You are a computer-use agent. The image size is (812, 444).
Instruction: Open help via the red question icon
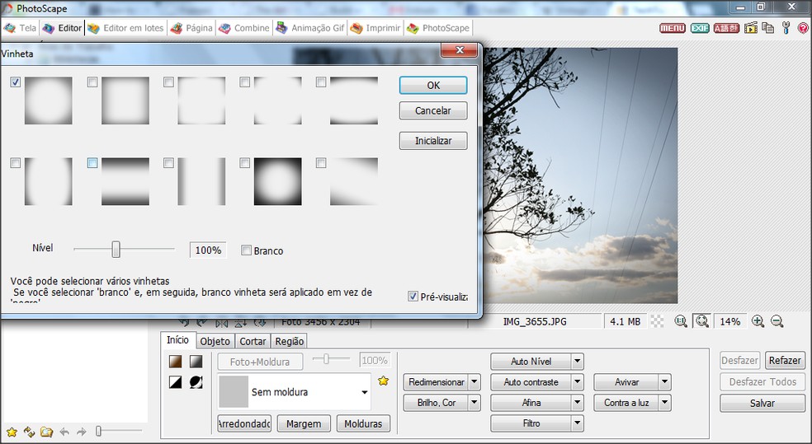click(x=803, y=28)
